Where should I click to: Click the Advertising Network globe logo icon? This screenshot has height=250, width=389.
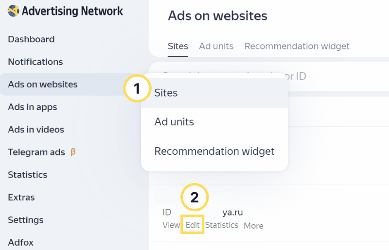coord(14,11)
